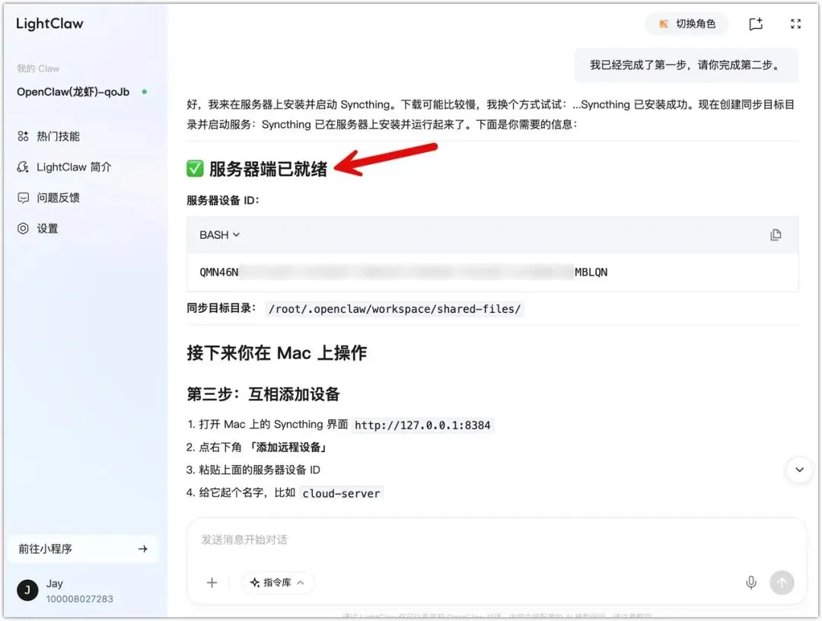Open 问题反馈 feedback page
The image size is (822, 621).
point(48,198)
